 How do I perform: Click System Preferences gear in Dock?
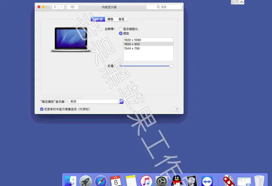[x=161, y=181]
